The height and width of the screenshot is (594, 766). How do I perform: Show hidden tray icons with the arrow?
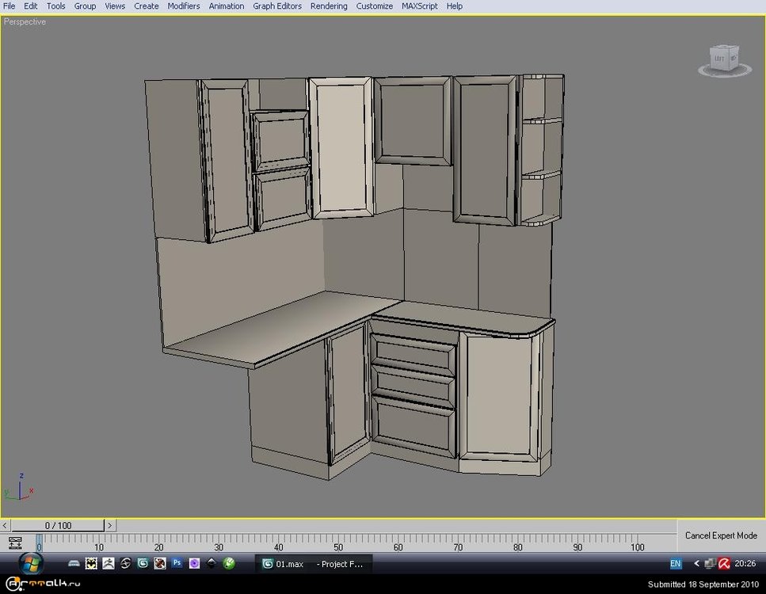pyautogui.click(x=696, y=564)
